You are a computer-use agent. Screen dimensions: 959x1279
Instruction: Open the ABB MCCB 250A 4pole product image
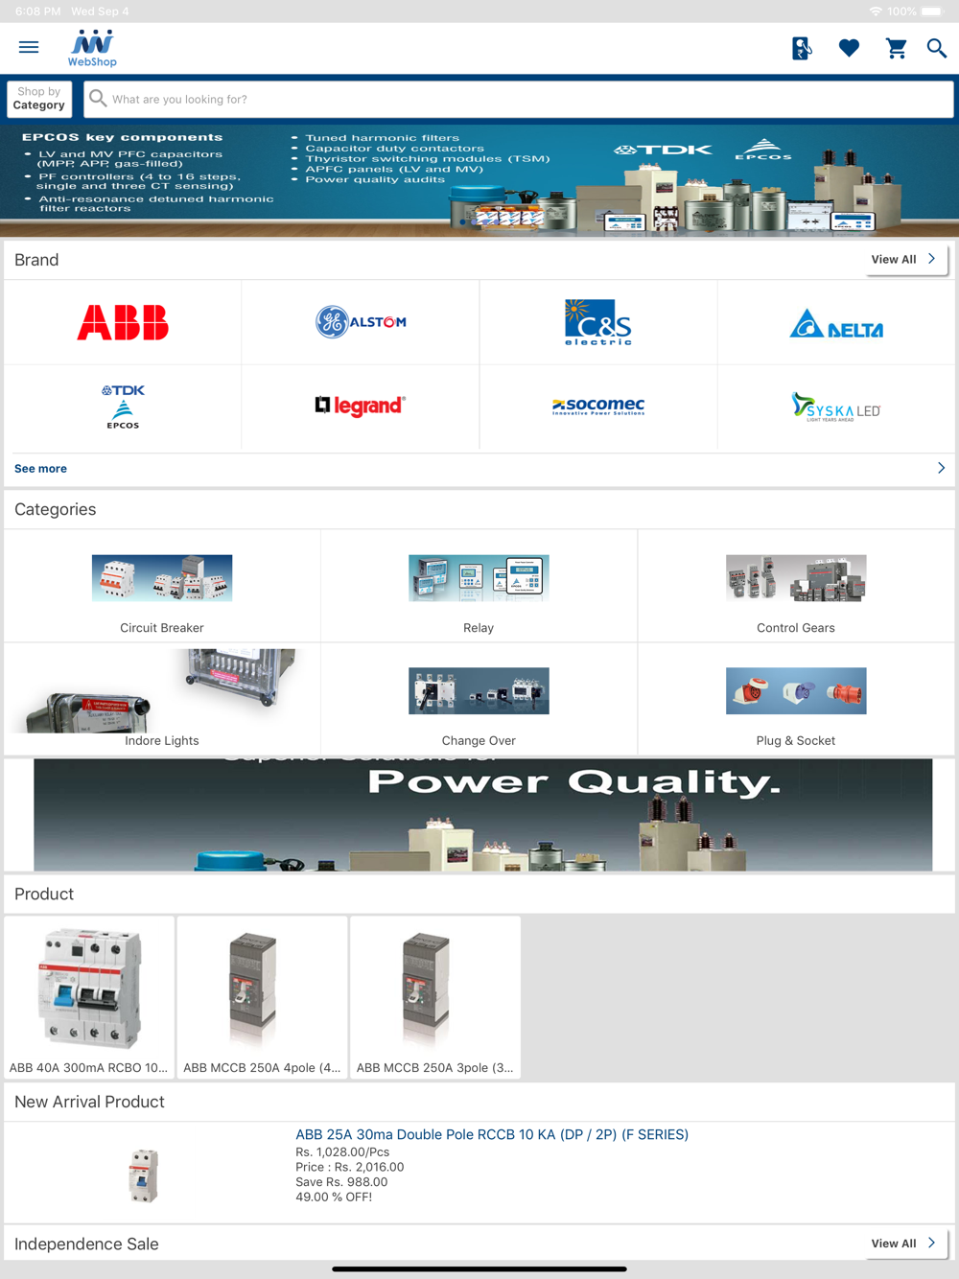[x=252, y=988]
